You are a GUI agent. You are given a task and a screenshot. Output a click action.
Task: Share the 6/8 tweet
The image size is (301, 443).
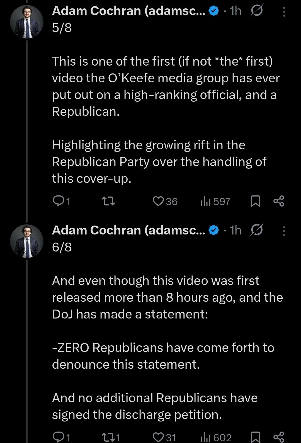coord(279,437)
